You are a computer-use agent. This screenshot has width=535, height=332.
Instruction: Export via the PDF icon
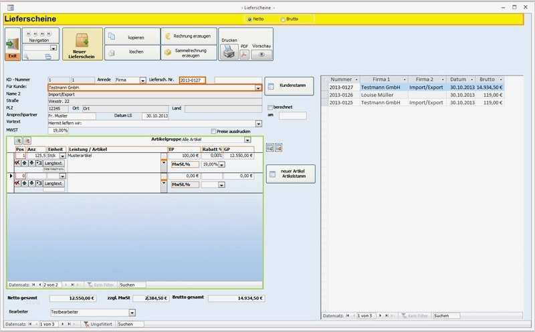244,54
